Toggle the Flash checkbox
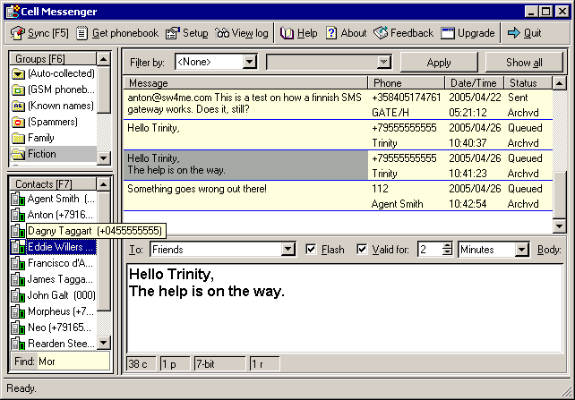 pyautogui.click(x=311, y=249)
